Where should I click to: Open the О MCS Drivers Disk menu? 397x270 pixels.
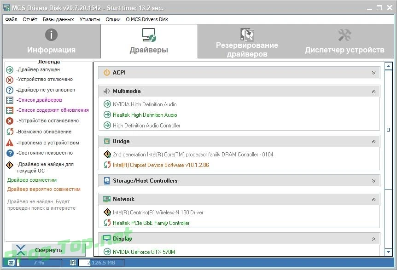[147, 19]
